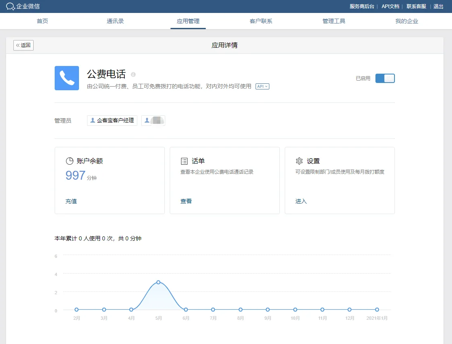Click 退出 to log out
The width and height of the screenshot is (452, 344).
438,6
